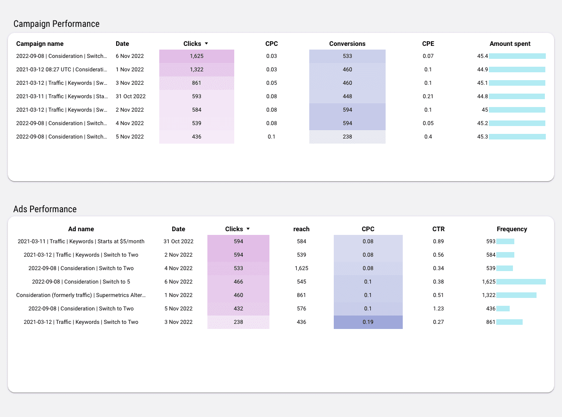Open the Clicks sort dropdown in Campaign Performance
562x417 pixels.
click(x=206, y=44)
